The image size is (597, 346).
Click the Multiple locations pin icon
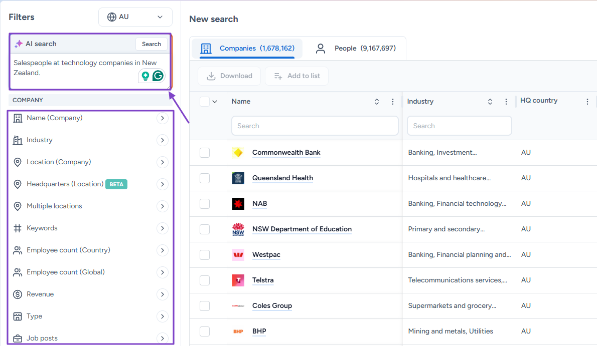[x=18, y=206]
